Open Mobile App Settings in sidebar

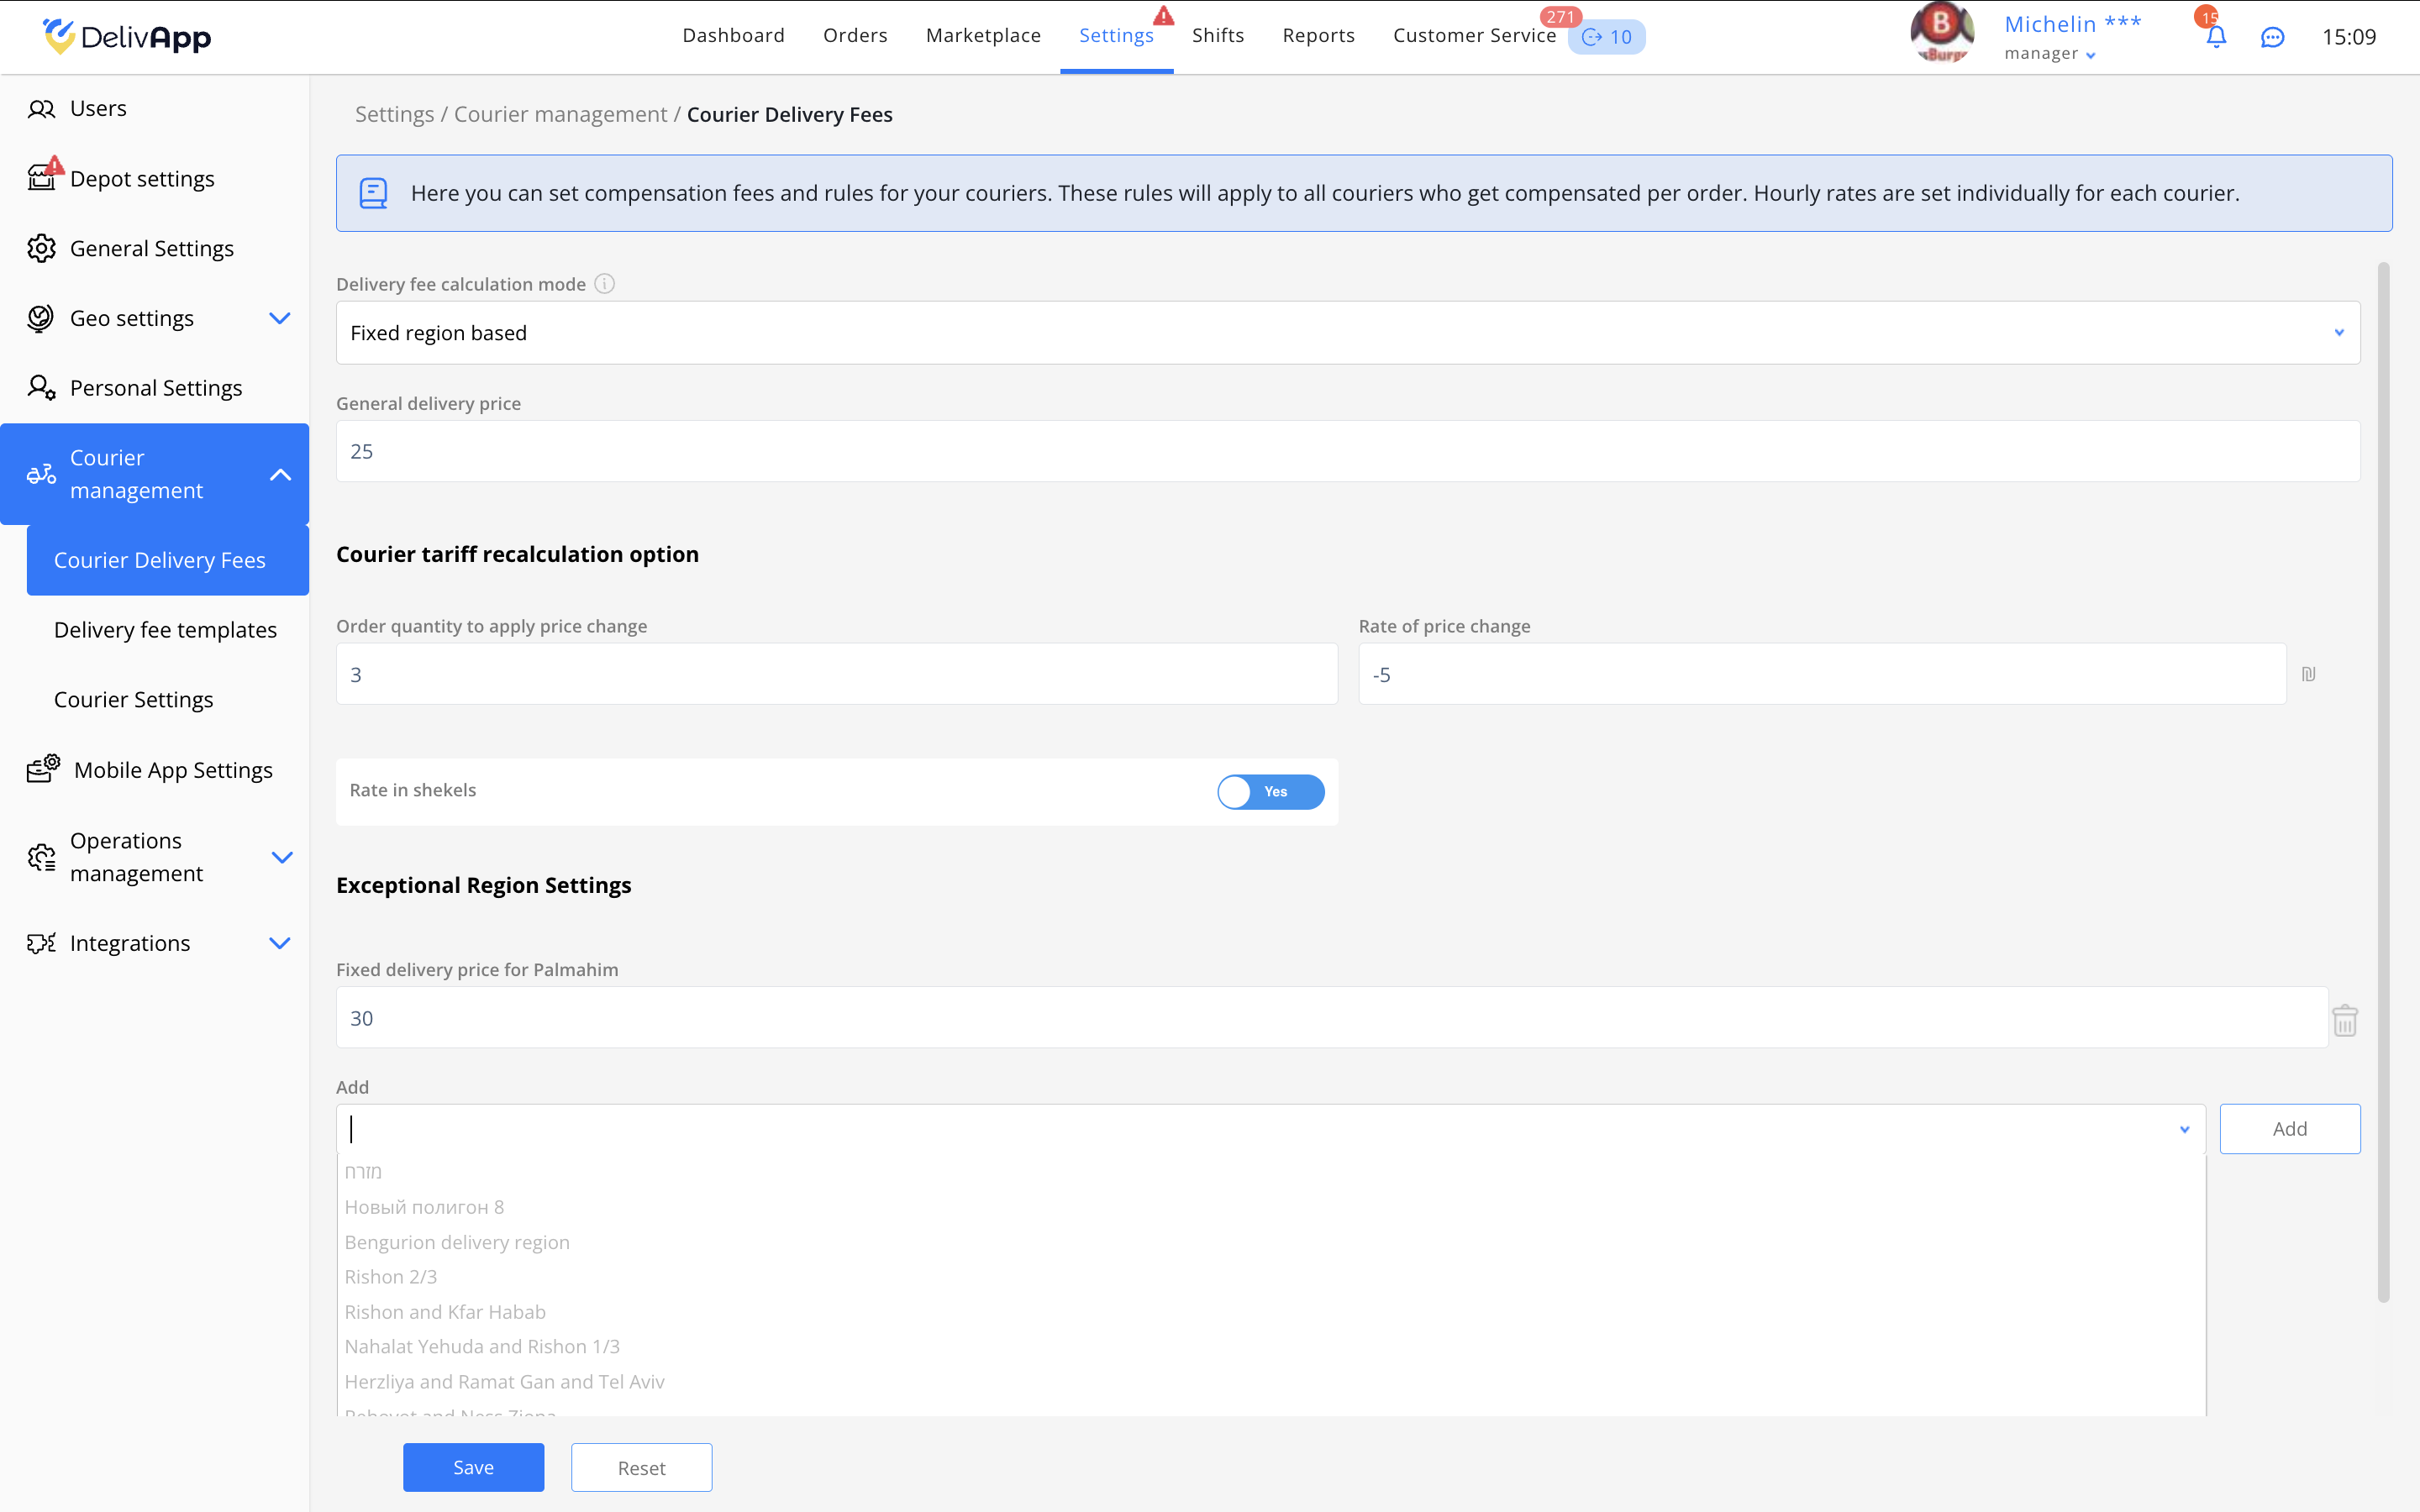point(172,770)
